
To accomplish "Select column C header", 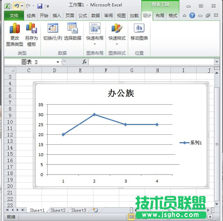I will coord(29,70).
